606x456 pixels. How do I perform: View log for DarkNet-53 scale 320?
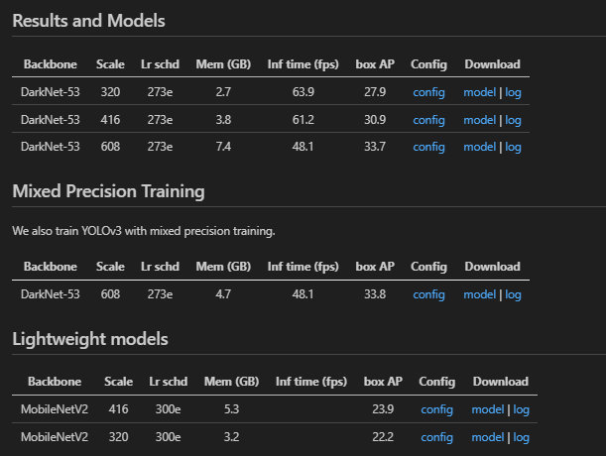(513, 92)
